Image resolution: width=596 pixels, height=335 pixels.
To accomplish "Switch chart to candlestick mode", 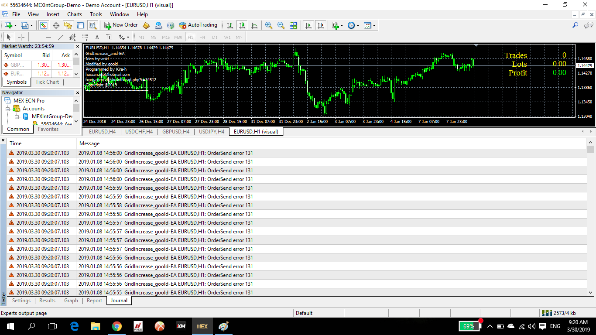I will pos(242,25).
